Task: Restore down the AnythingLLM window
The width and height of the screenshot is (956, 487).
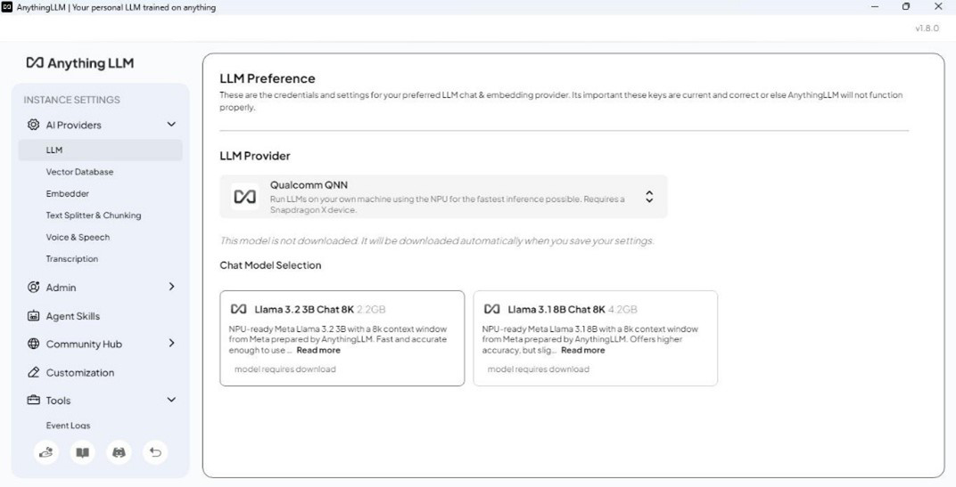Action: click(906, 7)
